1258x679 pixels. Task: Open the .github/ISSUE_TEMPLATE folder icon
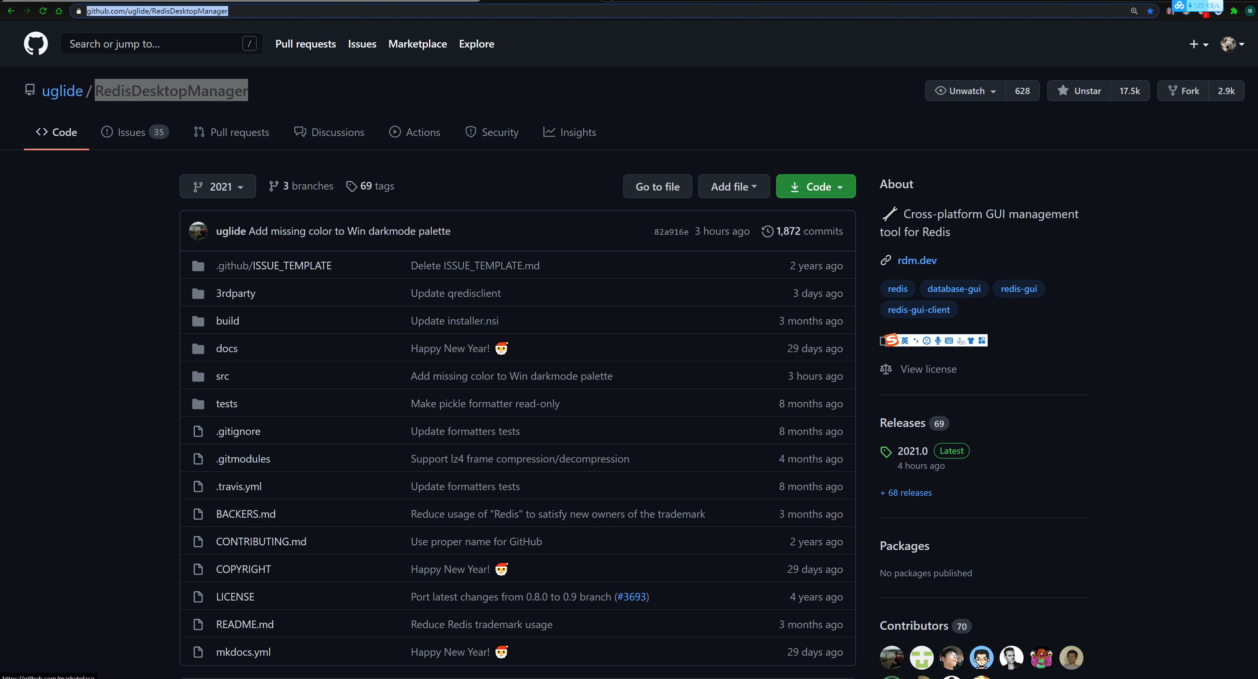(198, 266)
